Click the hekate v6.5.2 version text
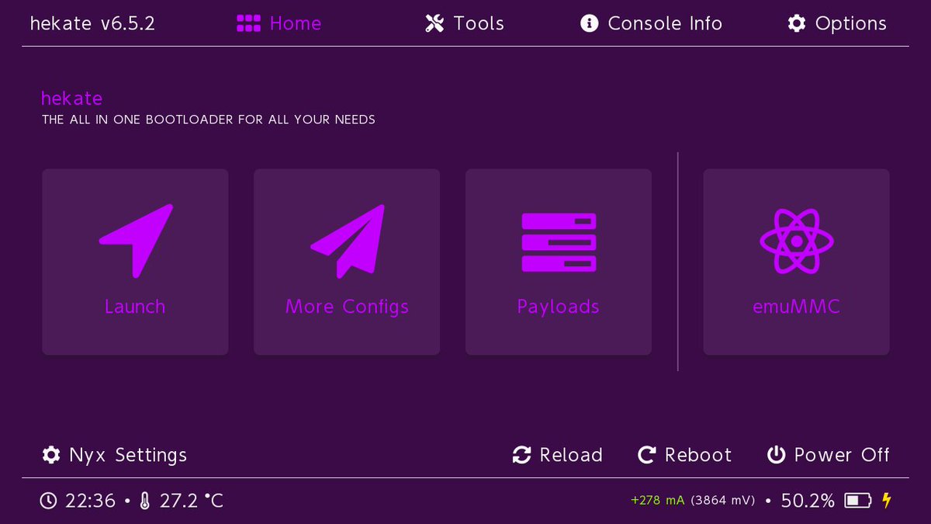This screenshot has height=524, width=931. pos(92,23)
